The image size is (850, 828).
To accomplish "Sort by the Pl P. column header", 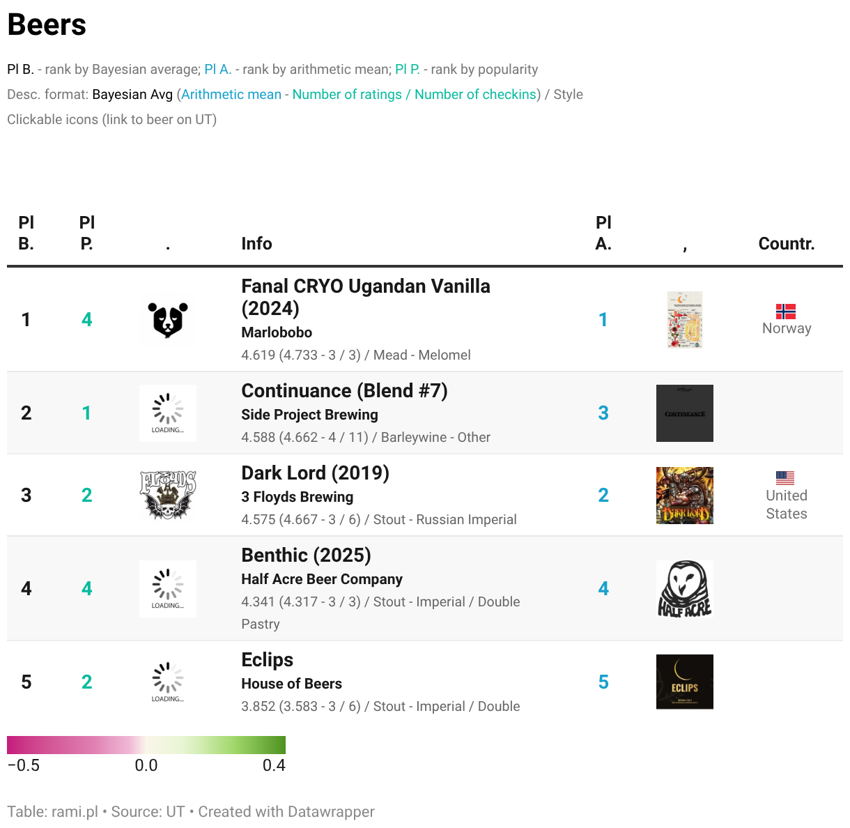I will click(87, 233).
